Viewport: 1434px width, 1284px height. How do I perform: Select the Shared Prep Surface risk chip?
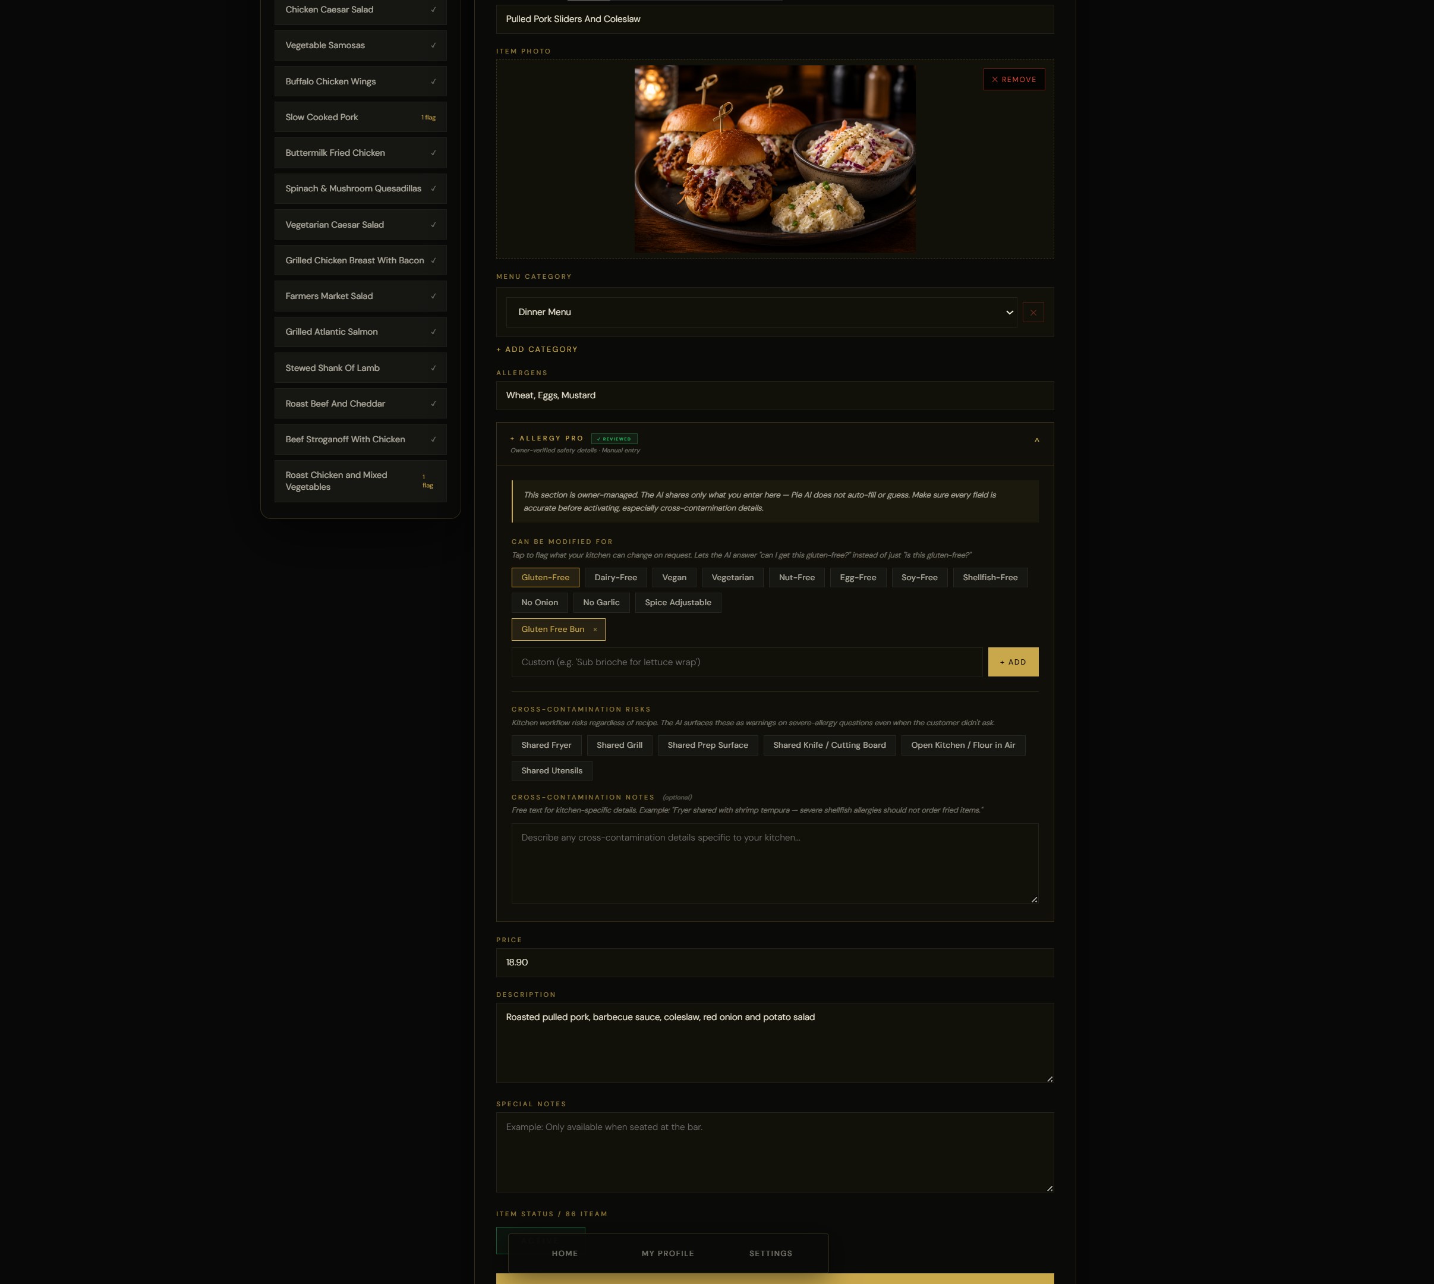point(707,745)
